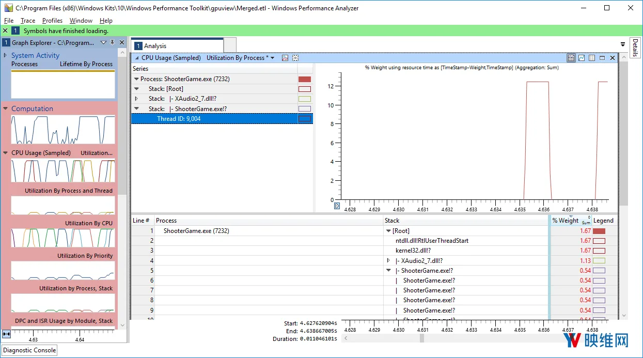Dismiss the symbols finished loading notification

tap(5, 31)
